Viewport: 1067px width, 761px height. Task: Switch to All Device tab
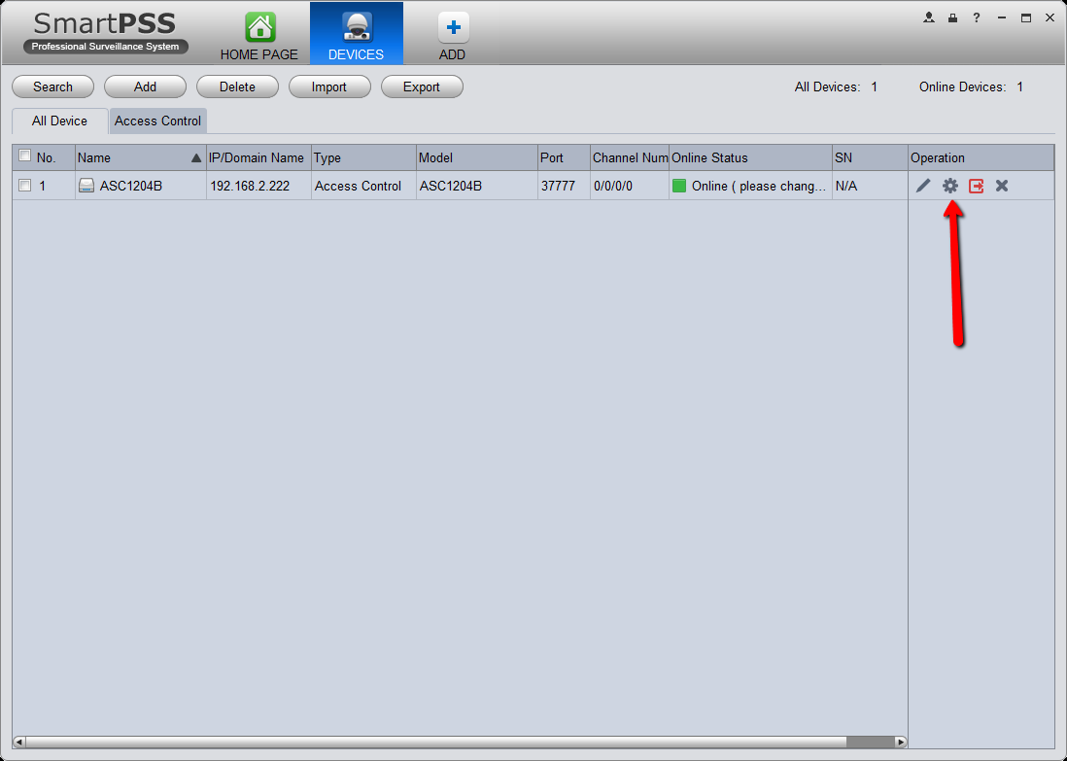[x=60, y=121]
